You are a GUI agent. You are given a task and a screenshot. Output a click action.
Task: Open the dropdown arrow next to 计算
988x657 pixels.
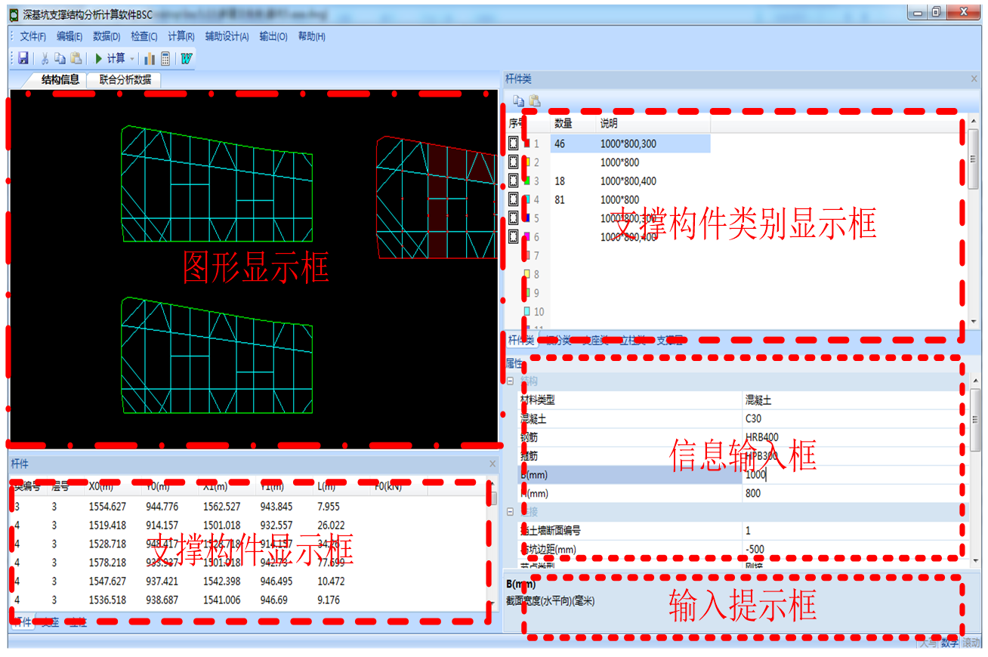point(132,59)
